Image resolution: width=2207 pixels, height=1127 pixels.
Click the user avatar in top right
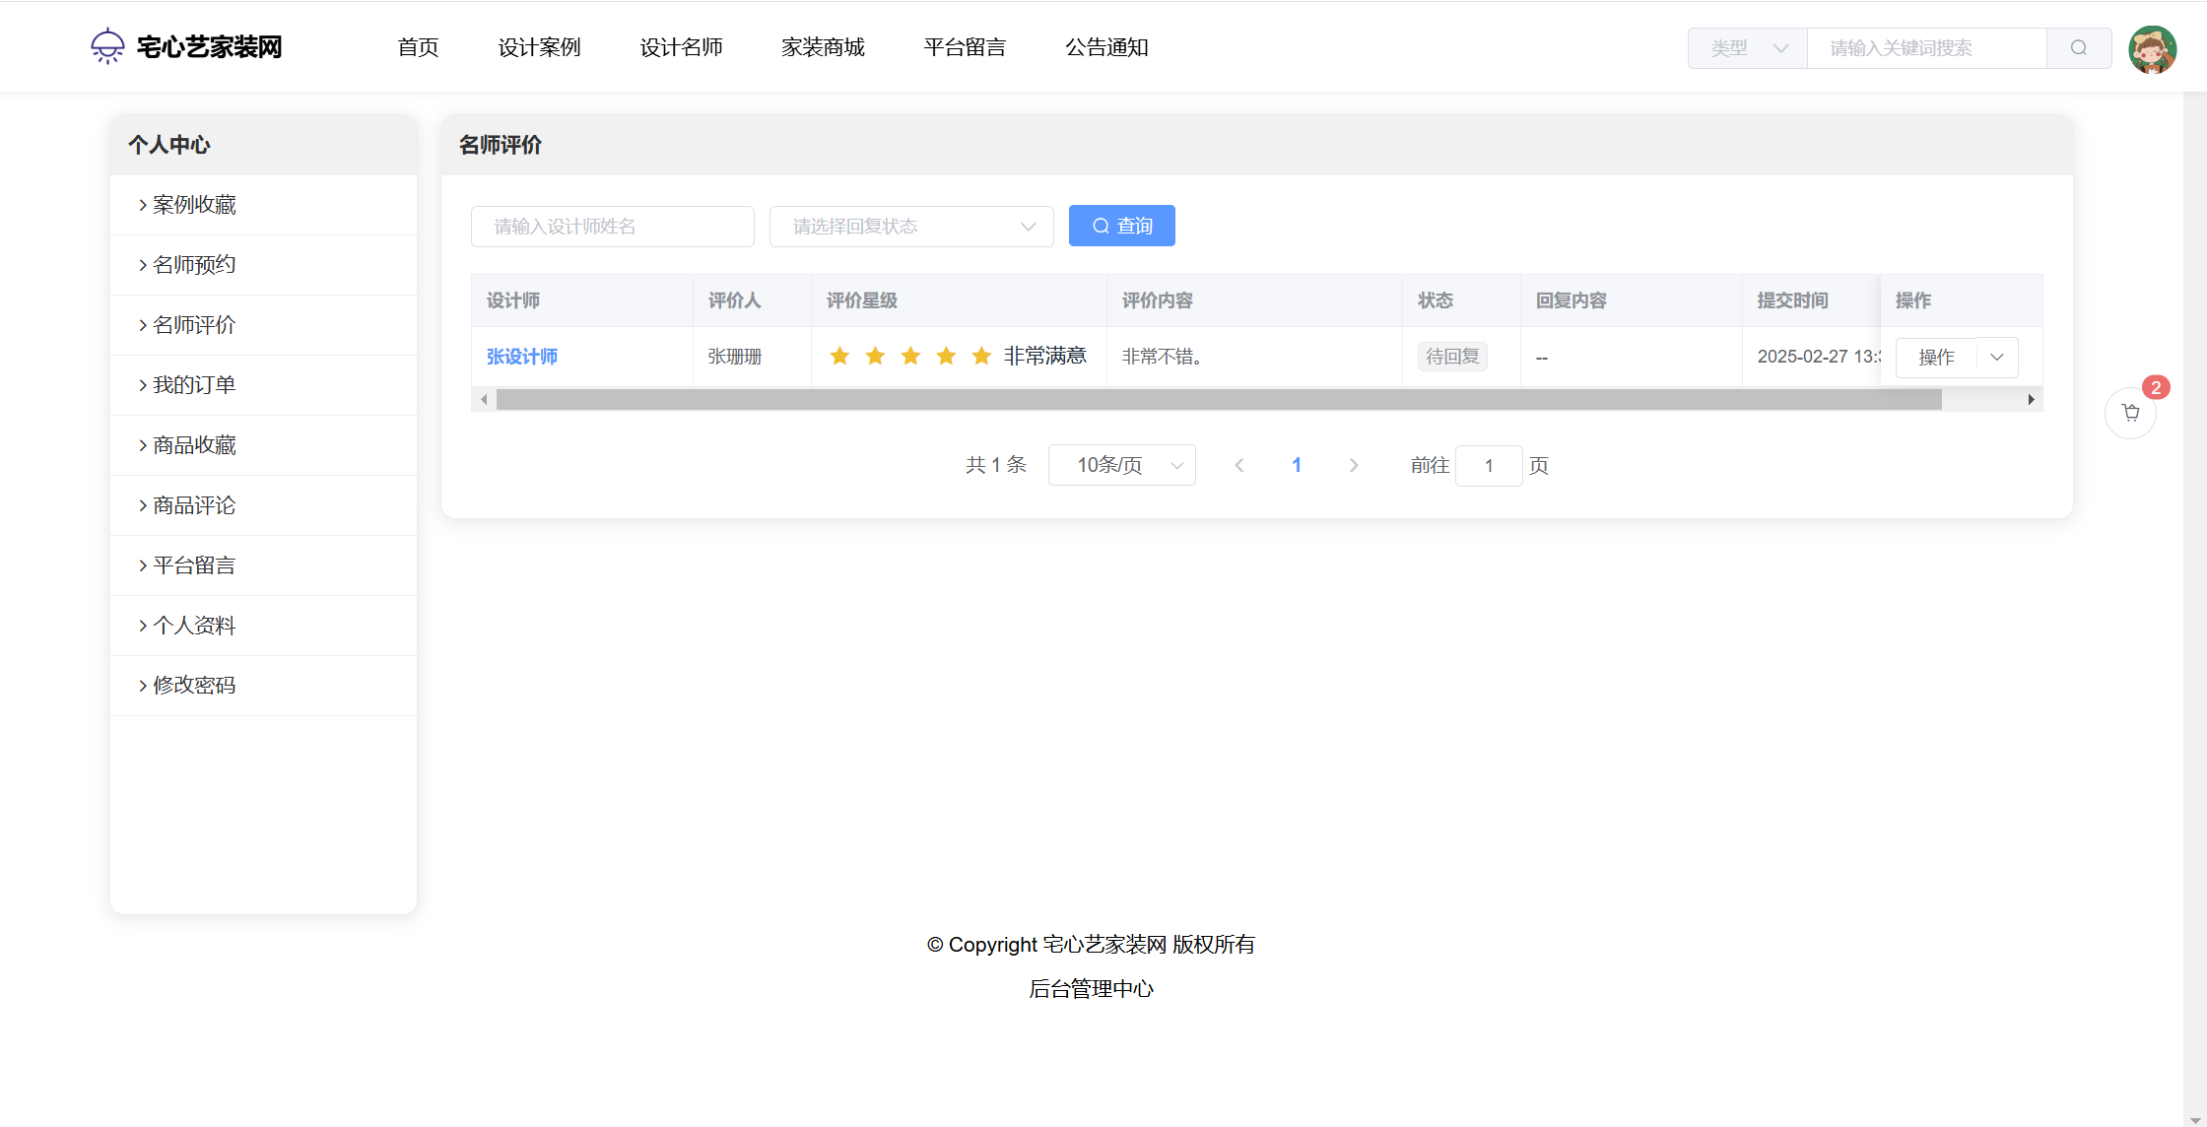(x=2152, y=49)
